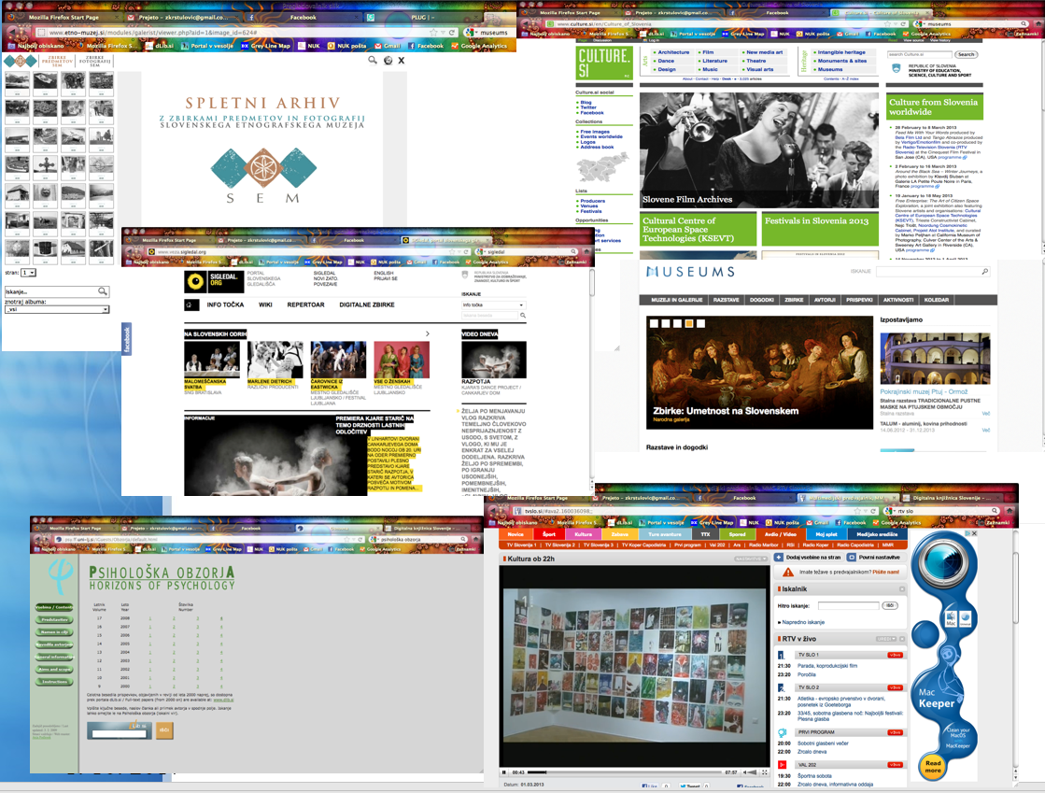This screenshot has height=793, width=1045.
Task: Click the video progress bar in the RTV player
Action: click(x=624, y=772)
